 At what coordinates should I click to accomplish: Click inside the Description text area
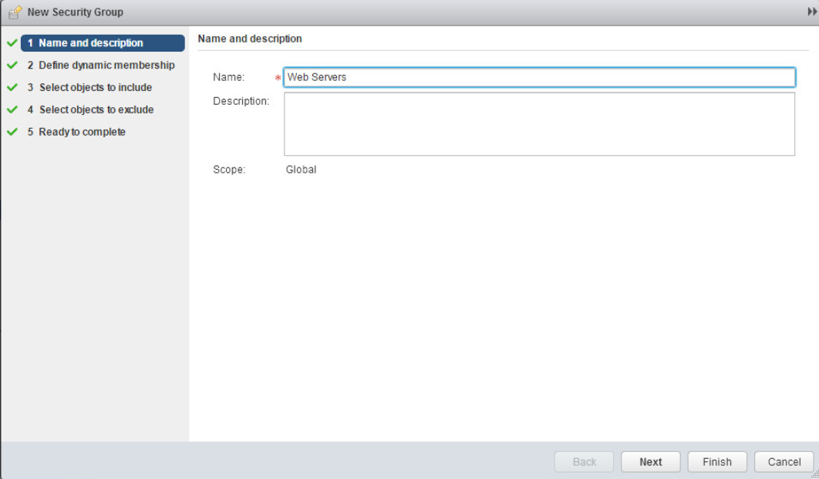[539, 124]
